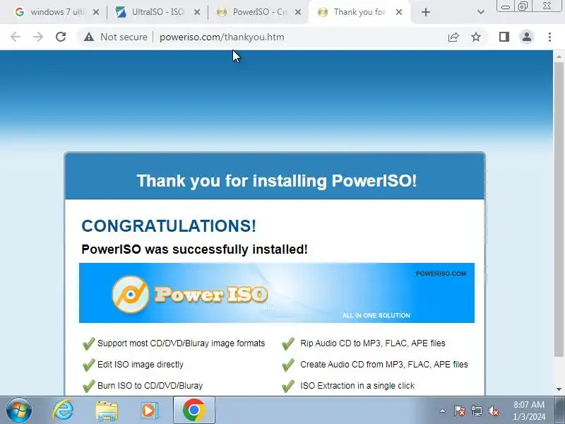The width and height of the screenshot is (565, 424).
Task: Click 'Create Audio CD from MP3, FLAC, APE files'
Action: point(384,365)
